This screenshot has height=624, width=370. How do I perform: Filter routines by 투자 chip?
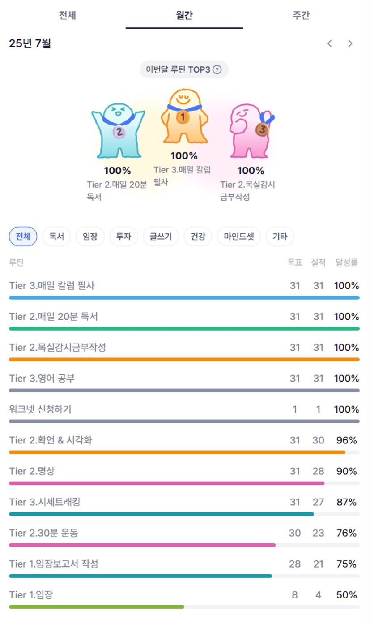click(123, 237)
